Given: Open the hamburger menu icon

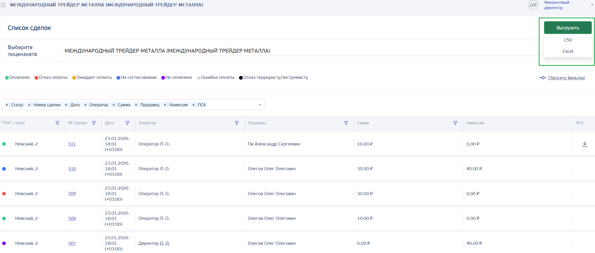Looking at the screenshot, I should pyautogui.click(x=3, y=5).
